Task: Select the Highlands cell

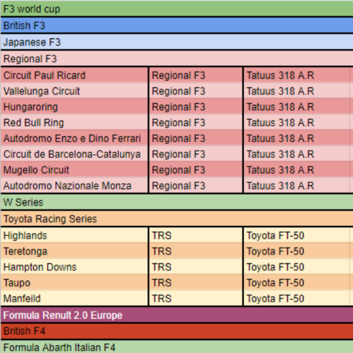Action: (74, 235)
